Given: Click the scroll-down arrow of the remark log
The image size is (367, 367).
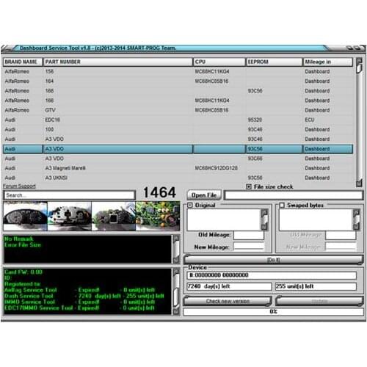Looking at the screenshot, I should [x=176, y=260].
